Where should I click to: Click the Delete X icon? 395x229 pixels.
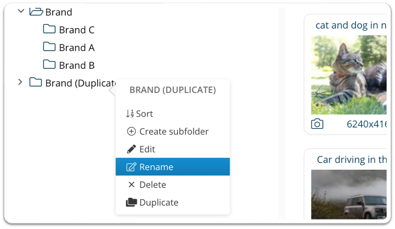click(131, 184)
